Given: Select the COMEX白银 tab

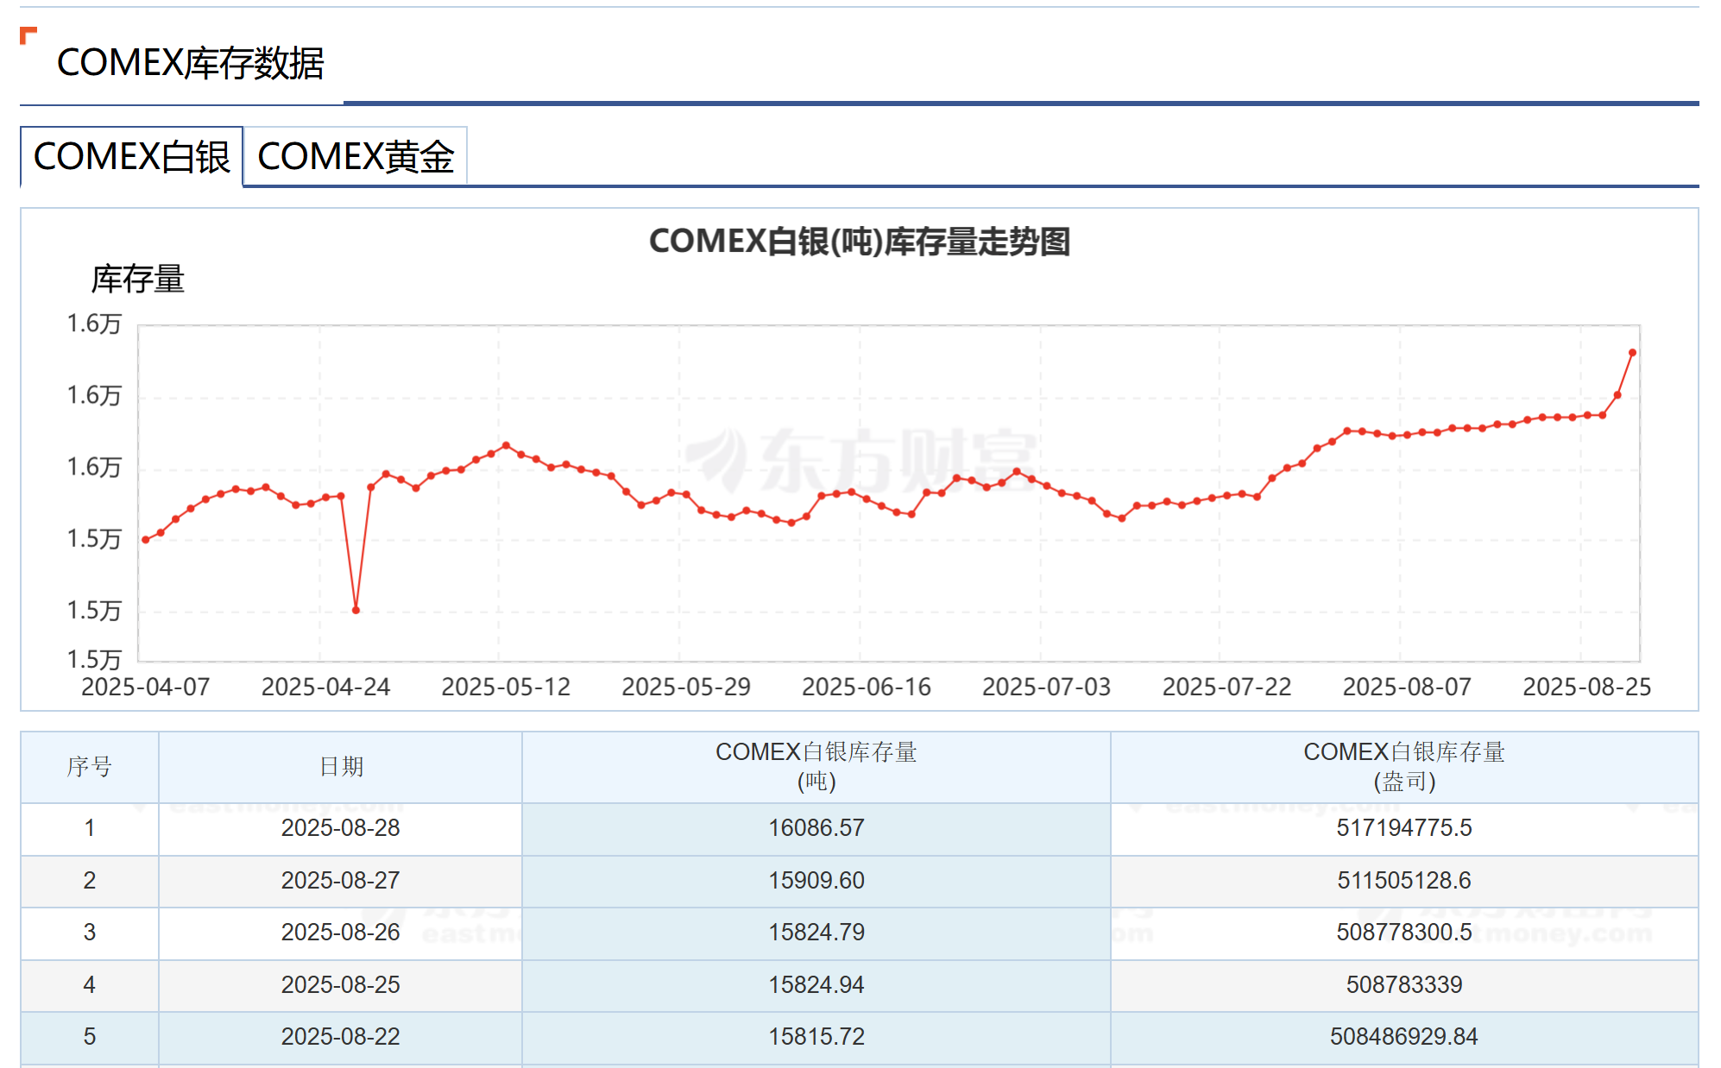Looking at the screenshot, I should tap(131, 157).
